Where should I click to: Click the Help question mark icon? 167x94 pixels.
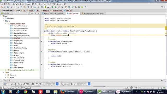[x=86, y=7]
